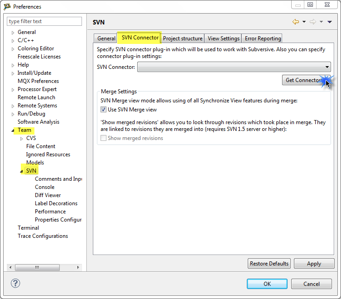Expand the Help tree node

tap(13, 65)
